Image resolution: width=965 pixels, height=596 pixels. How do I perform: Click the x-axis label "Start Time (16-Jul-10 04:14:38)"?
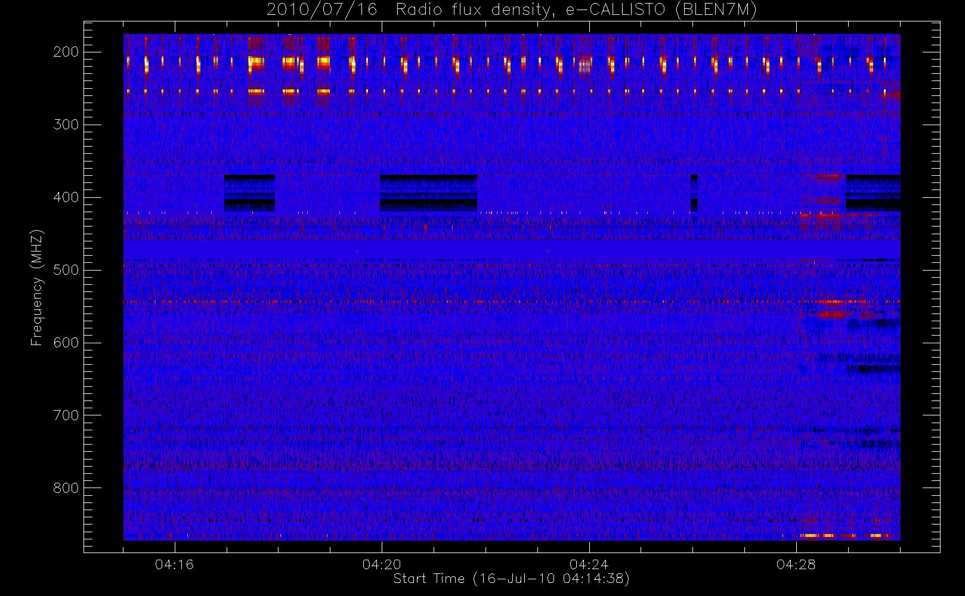(x=512, y=579)
